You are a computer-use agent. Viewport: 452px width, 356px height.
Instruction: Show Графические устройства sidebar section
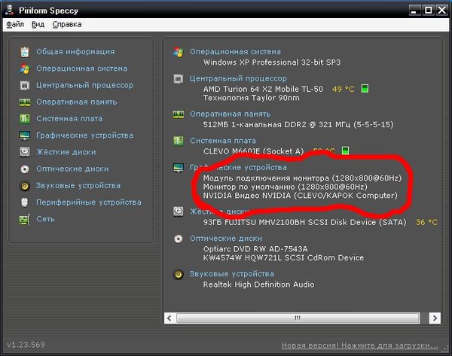click(x=84, y=135)
